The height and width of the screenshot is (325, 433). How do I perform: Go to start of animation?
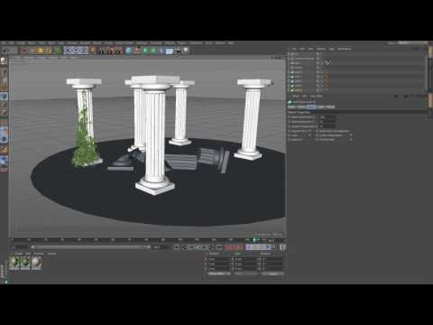[x=177, y=247]
